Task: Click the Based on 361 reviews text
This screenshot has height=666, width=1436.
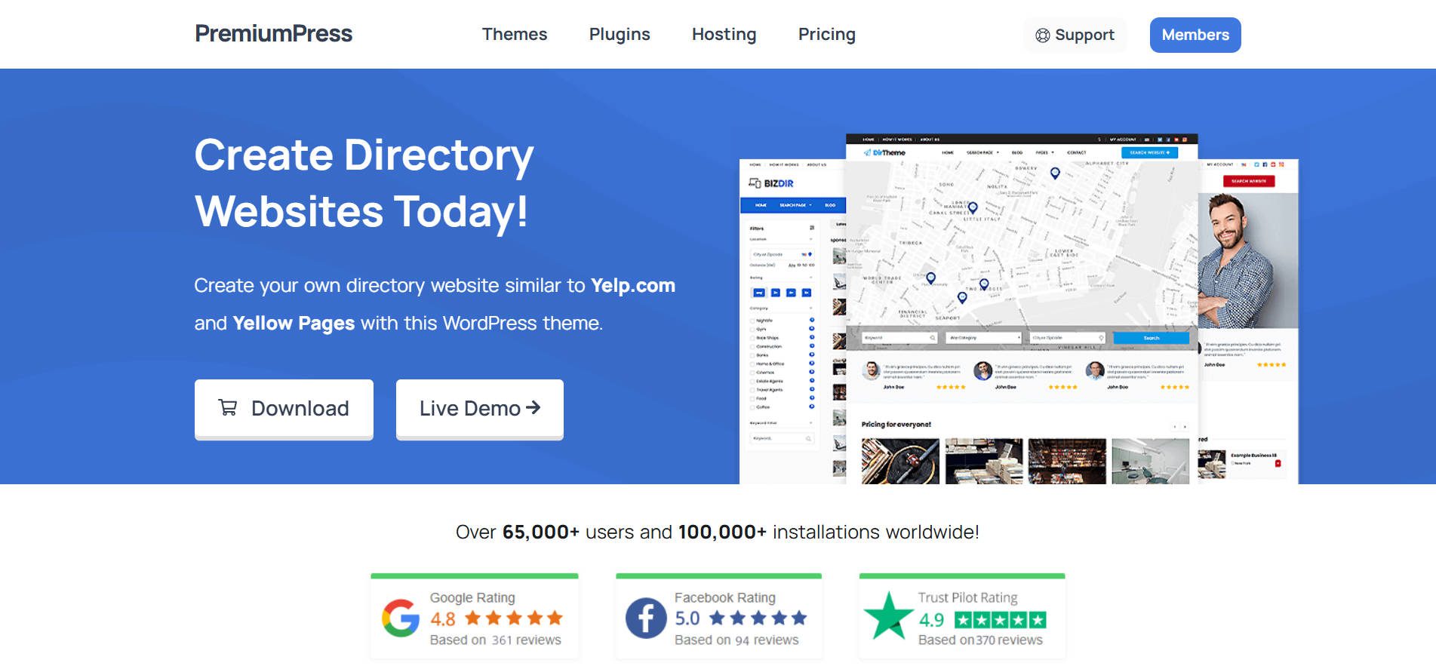Action: (x=496, y=640)
